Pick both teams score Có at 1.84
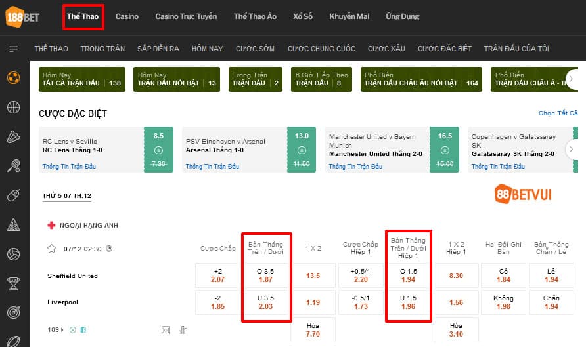The image size is (586, 347). (x=503, y=276)
